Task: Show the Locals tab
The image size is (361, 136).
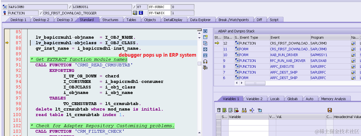Action: coord(275,99)
